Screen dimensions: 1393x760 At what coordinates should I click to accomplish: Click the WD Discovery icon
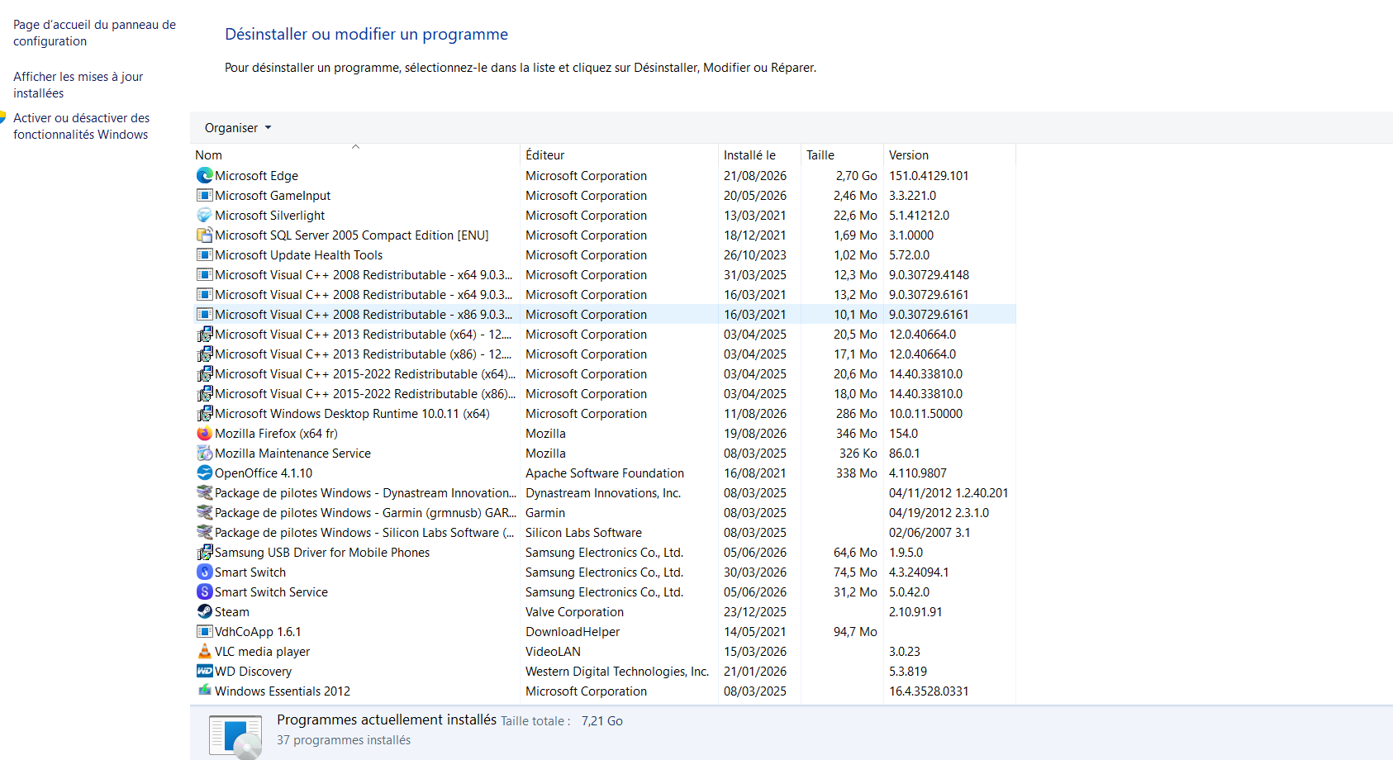click(x=205, y=671)
